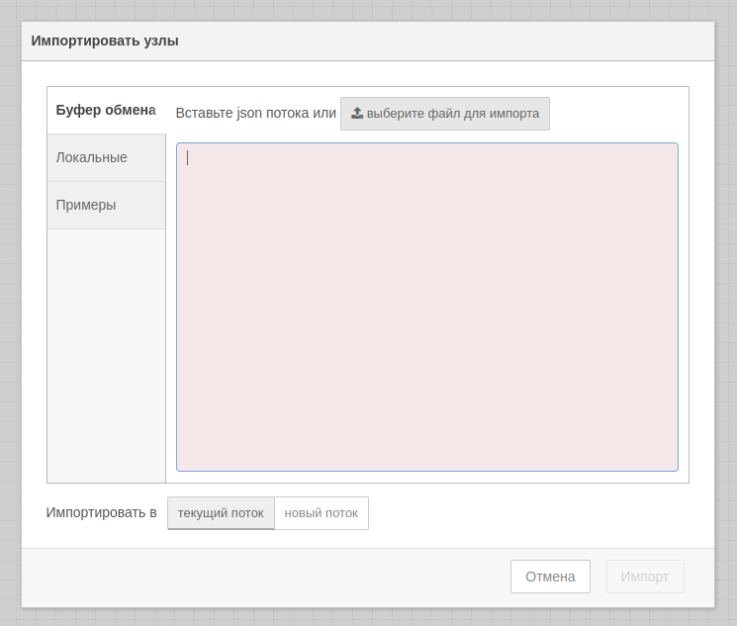This screenshot has width=737, height=626.
Task: Focus the JSON paste text area
Action: 426,307
